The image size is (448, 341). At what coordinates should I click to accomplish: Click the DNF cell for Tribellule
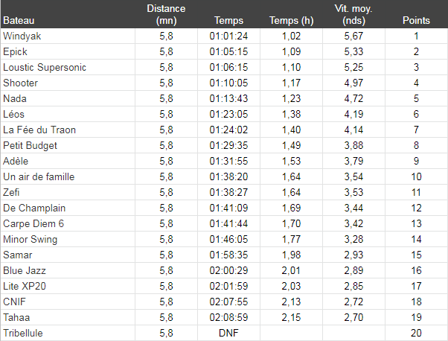click(229, 333)
